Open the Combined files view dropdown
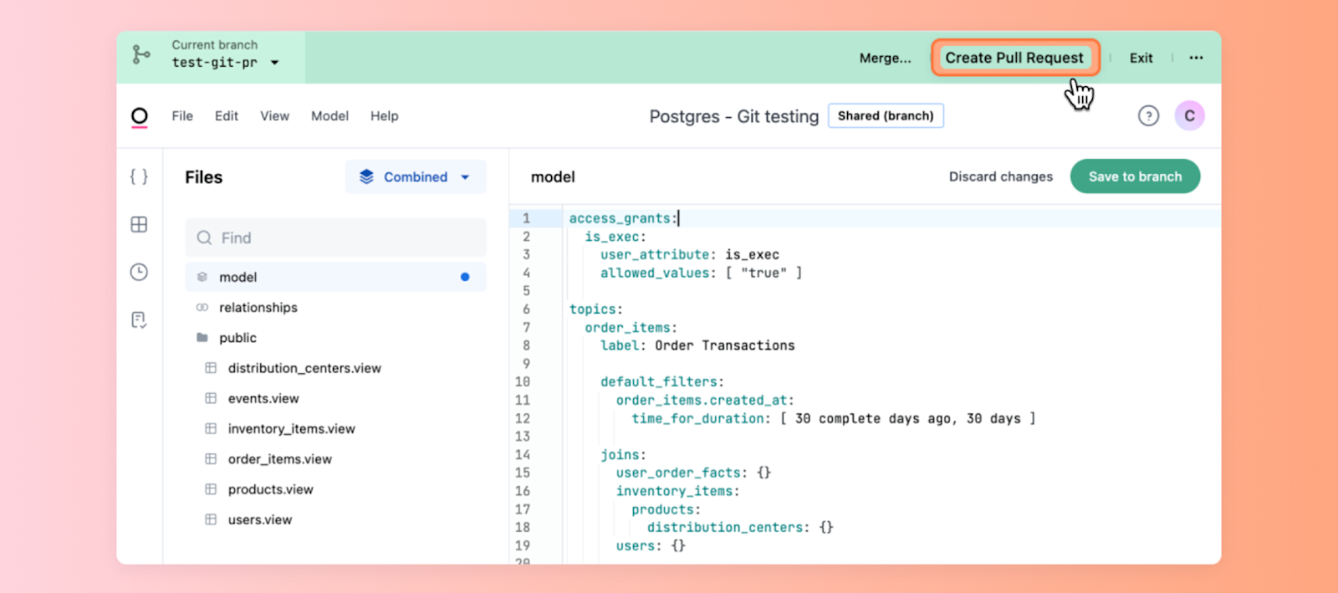 point(416,176)
